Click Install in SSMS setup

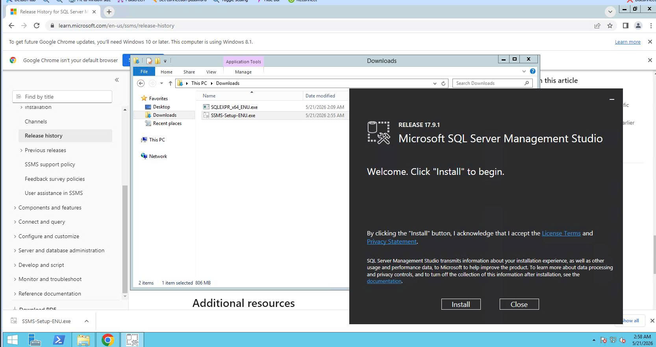pyautogui.click(x=461, y=304)
